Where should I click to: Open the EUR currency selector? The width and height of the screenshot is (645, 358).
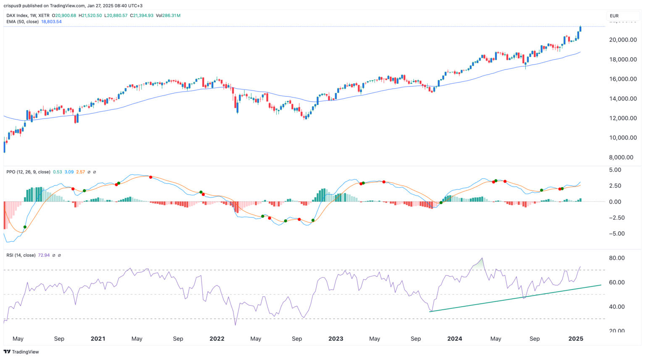[x=614, y=15]
